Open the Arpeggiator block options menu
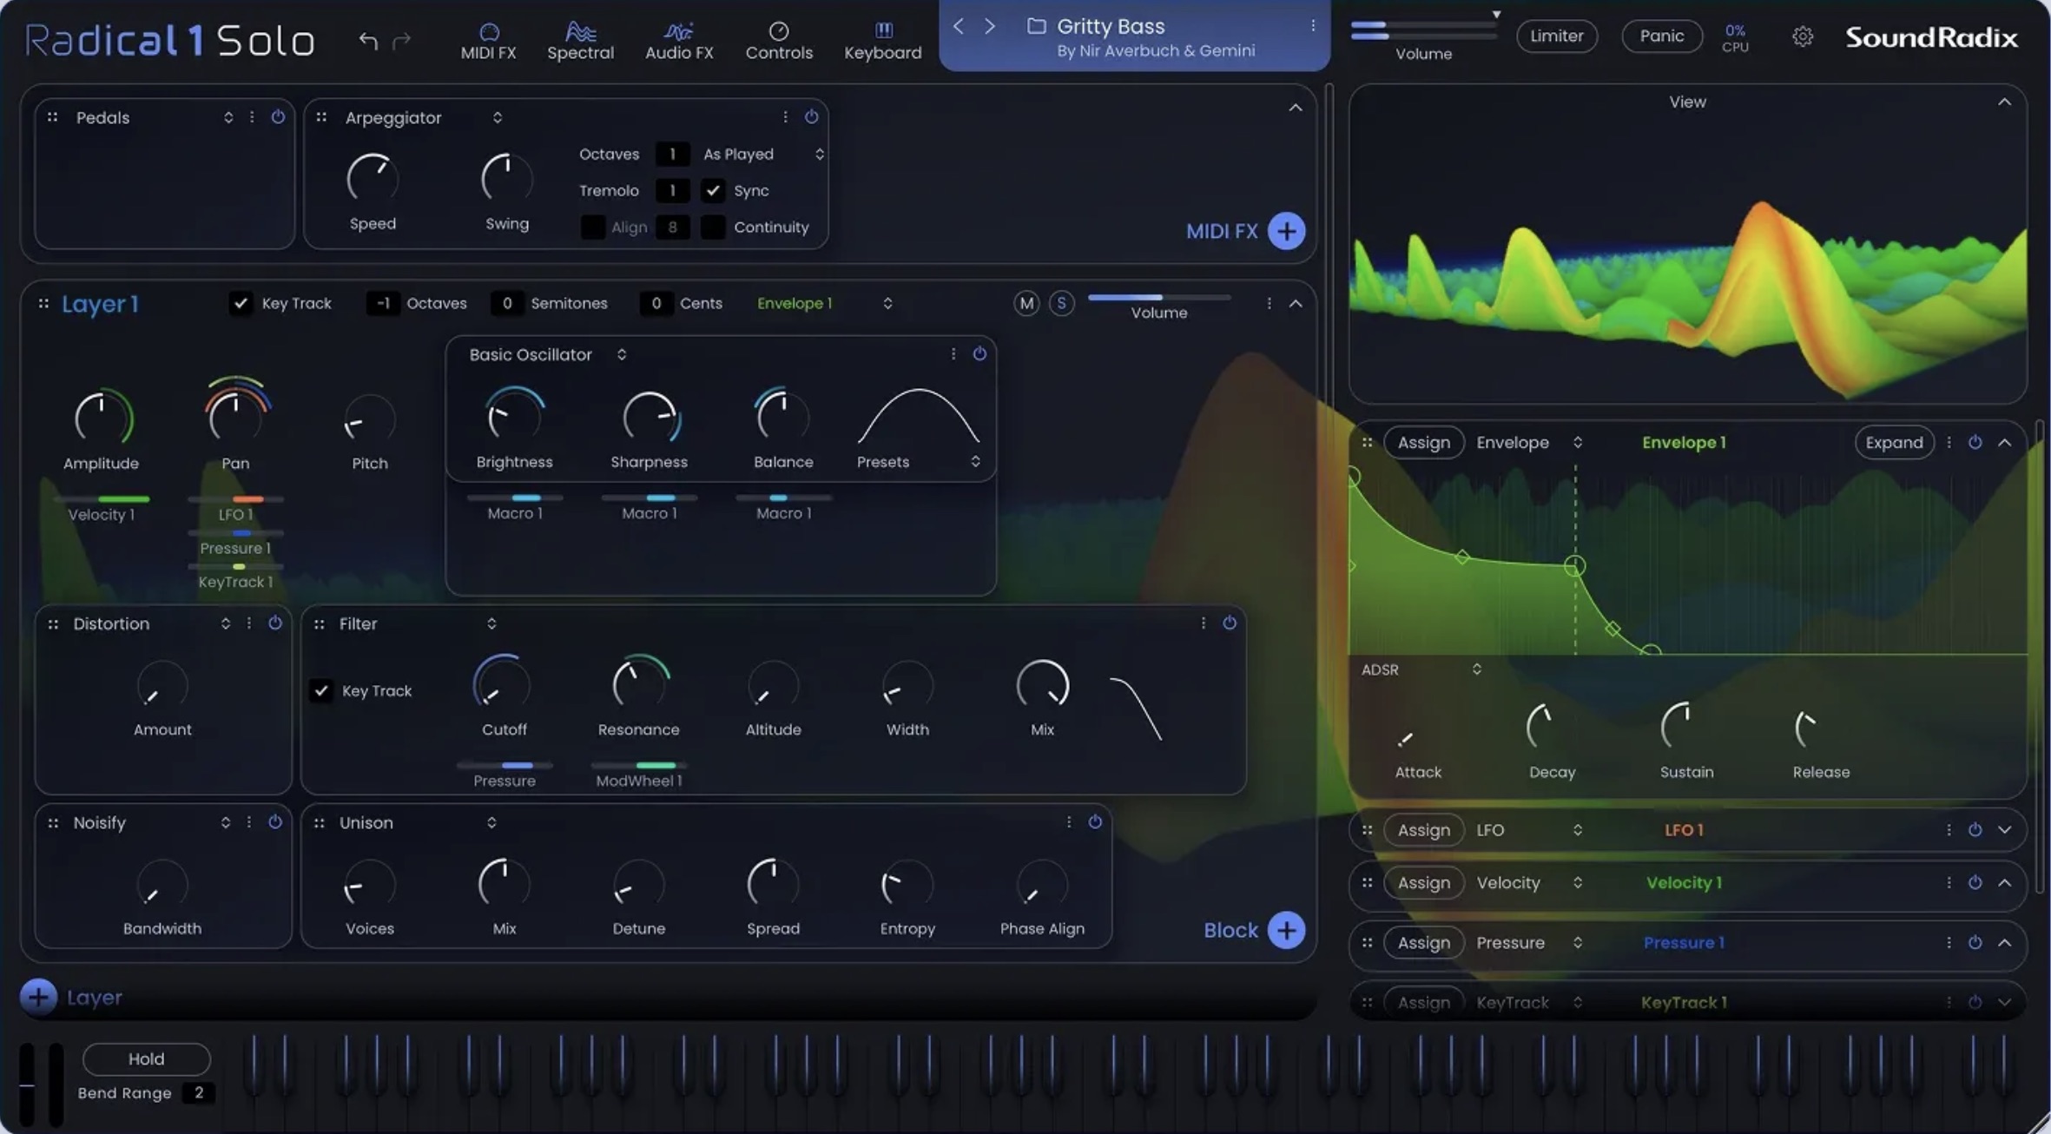This screenshot has height=1134, width=2051. tap(785, 117)
